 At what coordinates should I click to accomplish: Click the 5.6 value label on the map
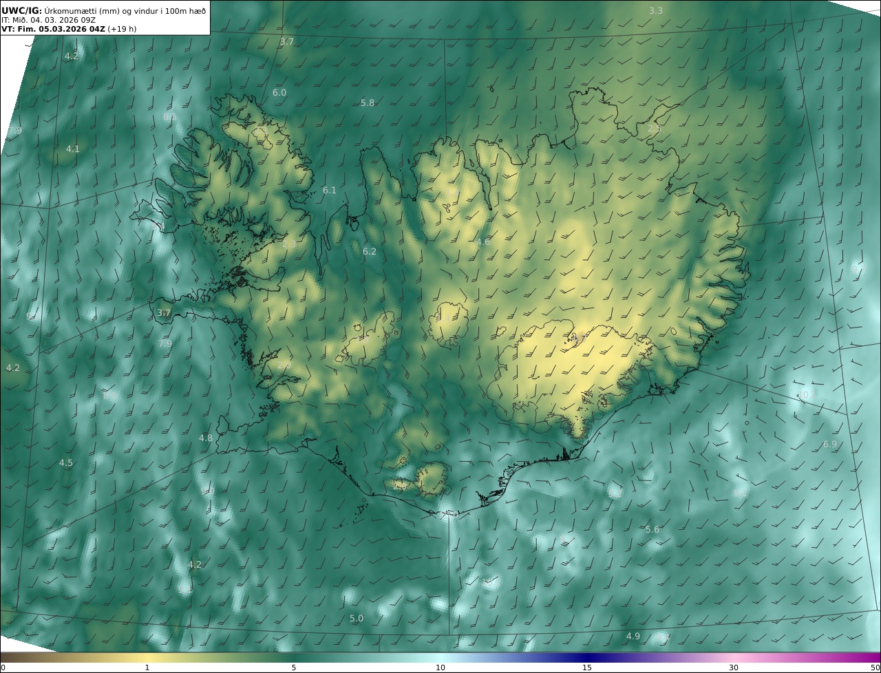652,529
